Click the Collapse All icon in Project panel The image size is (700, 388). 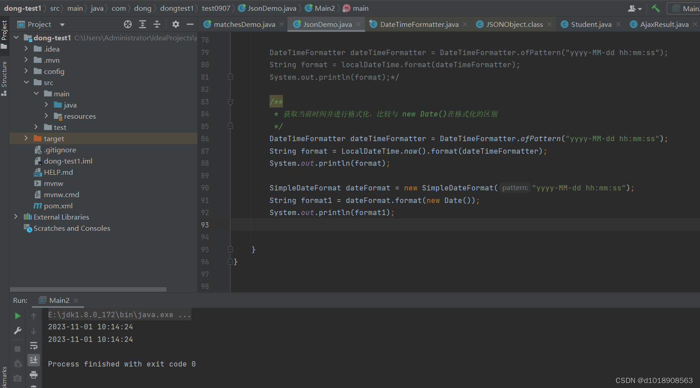157,24
